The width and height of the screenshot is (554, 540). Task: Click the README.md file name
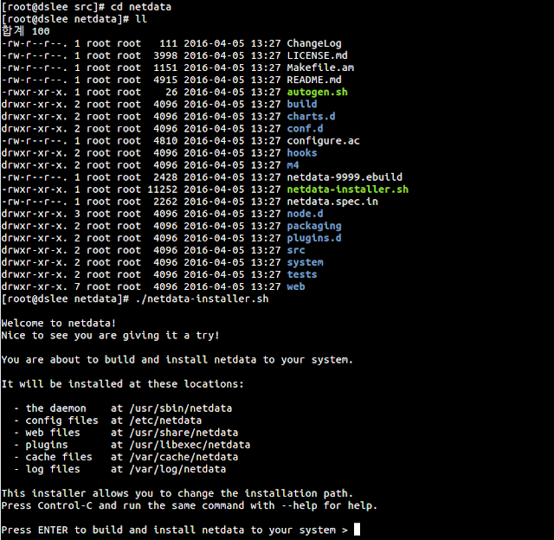(x=313, y=80)
